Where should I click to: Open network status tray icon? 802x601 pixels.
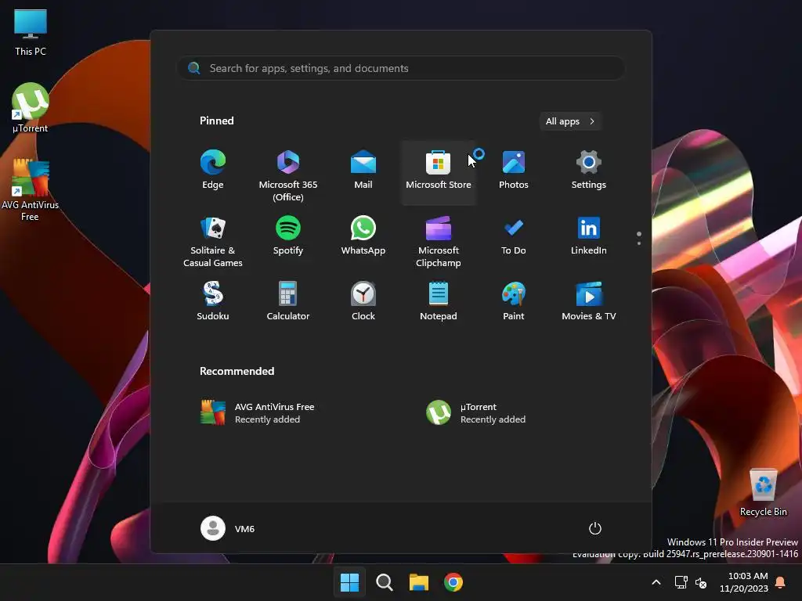point(681,582)
